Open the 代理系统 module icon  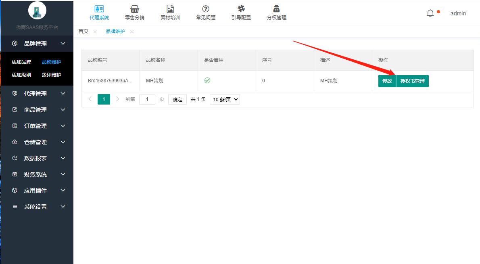pos(99,9)
